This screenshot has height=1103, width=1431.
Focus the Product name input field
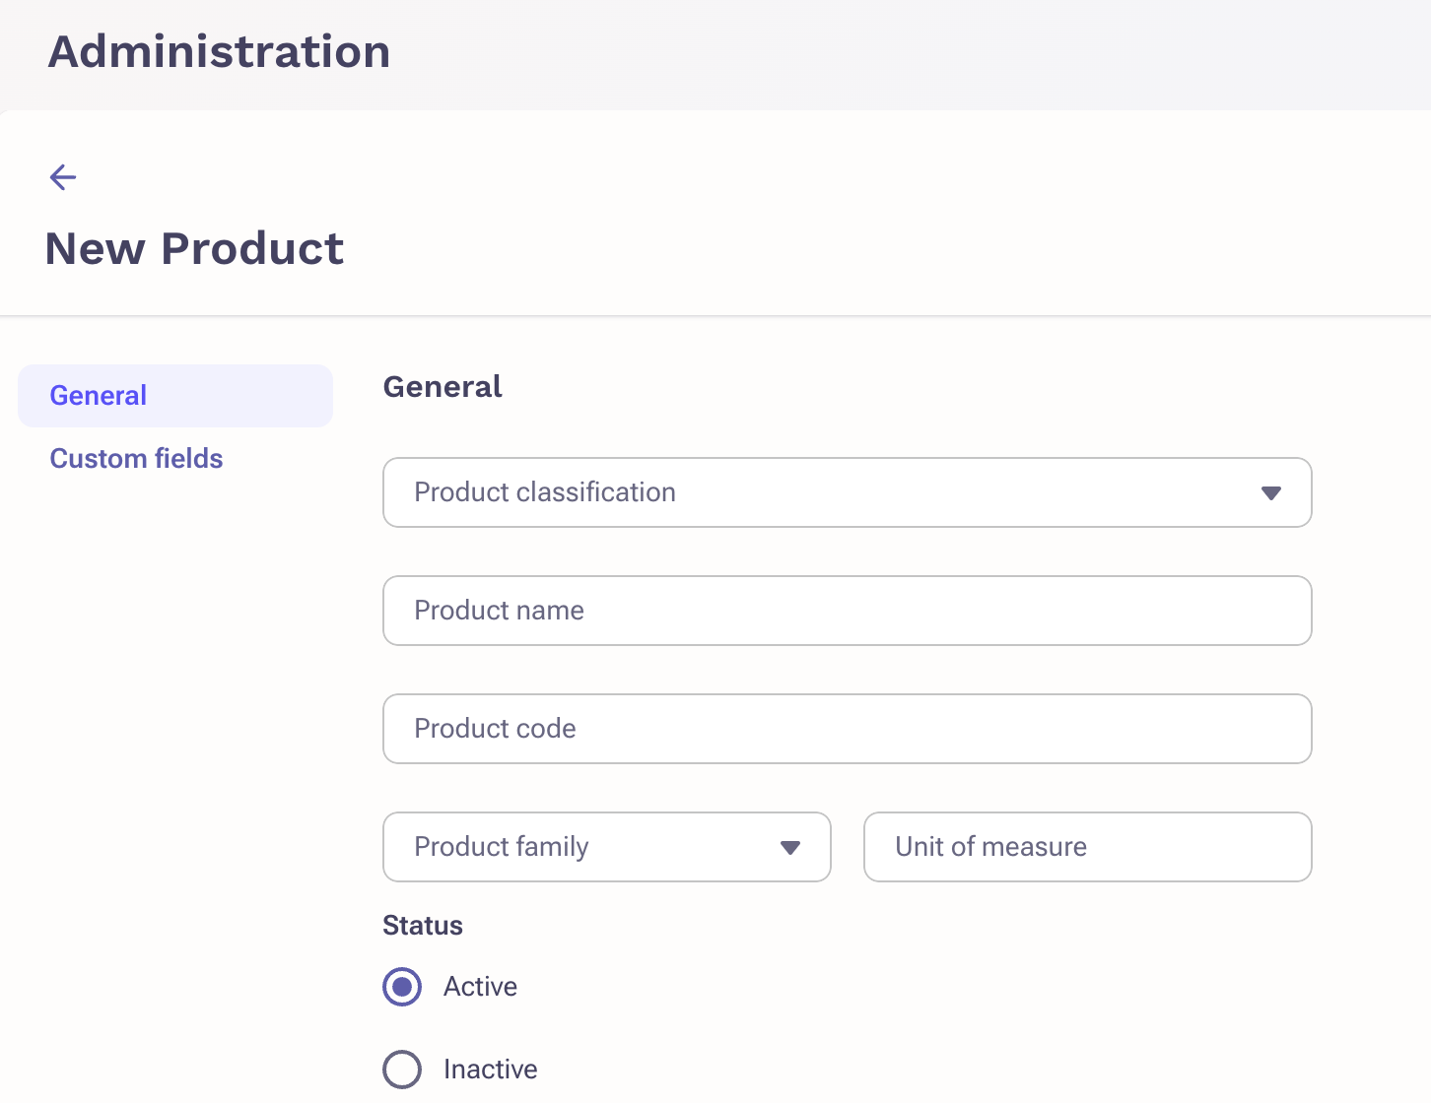coord(846,611)
